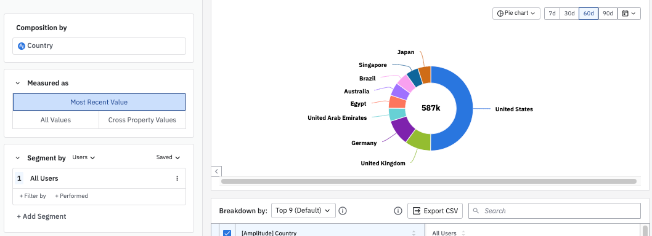This screenshot has width=652, height=236.
Task: Select All Values measurement option
Action: (x=55, y=120)
